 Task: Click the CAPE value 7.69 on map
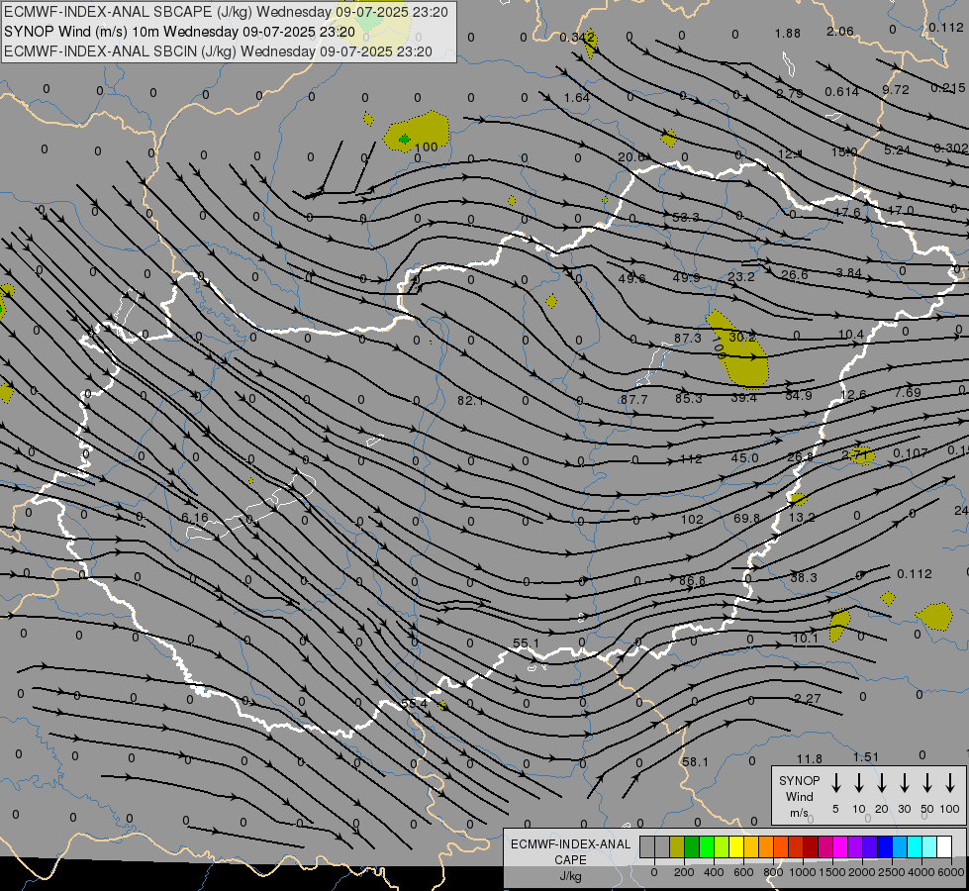point(908,393)
